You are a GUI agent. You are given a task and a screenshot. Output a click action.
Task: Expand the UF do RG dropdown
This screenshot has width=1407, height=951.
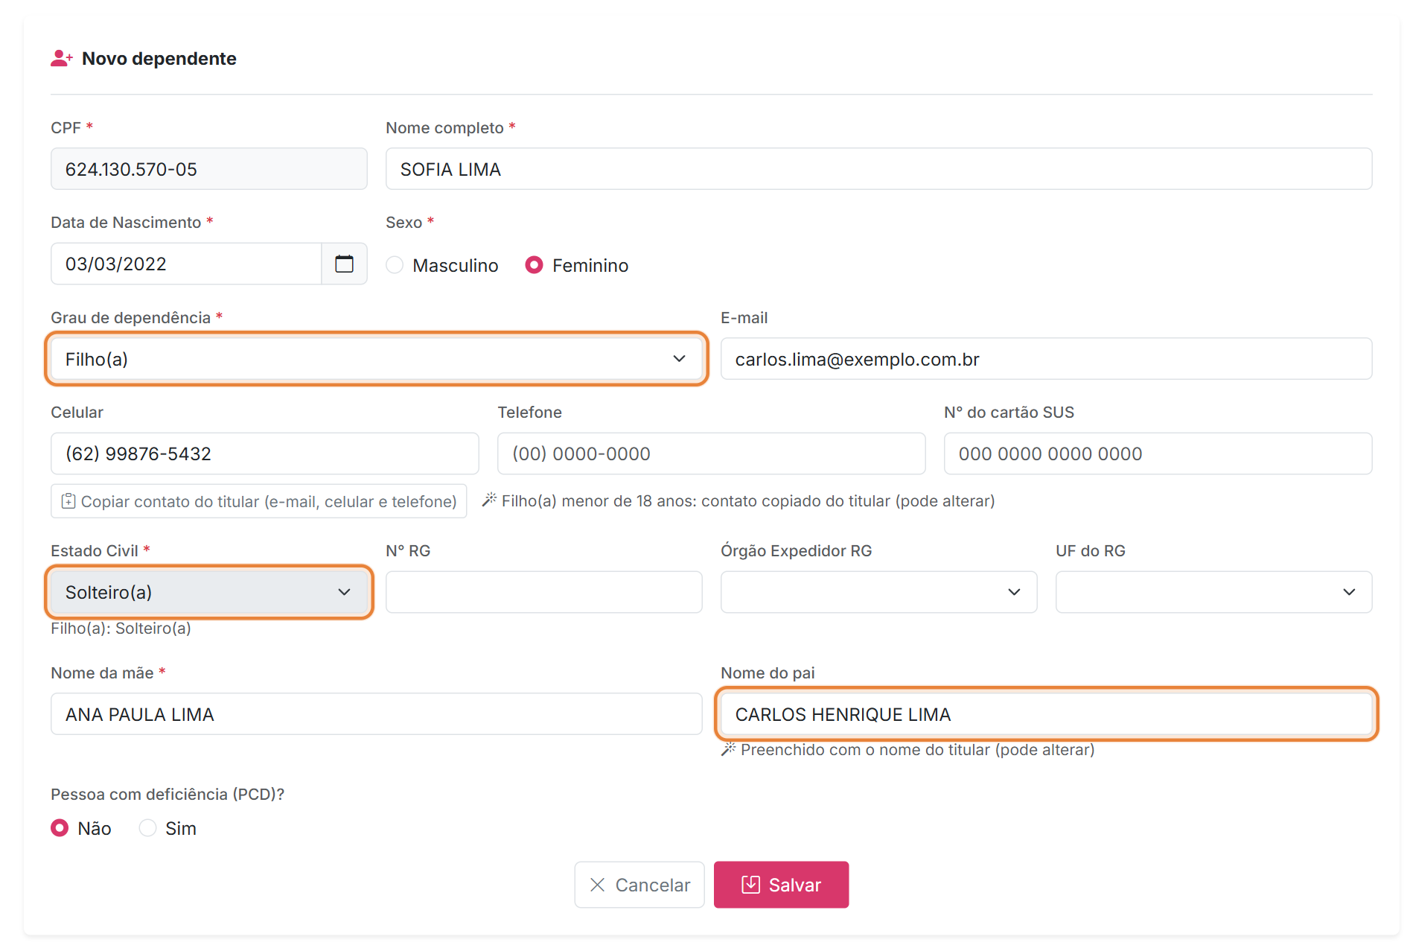click(1213, 592)
